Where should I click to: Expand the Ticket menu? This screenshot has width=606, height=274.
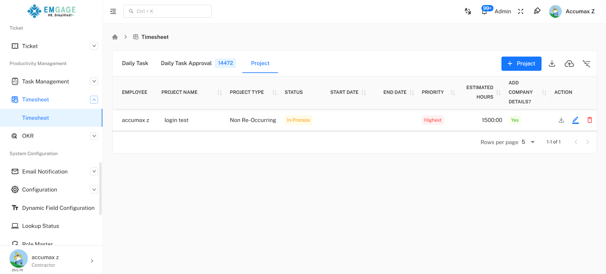[94, 46]
